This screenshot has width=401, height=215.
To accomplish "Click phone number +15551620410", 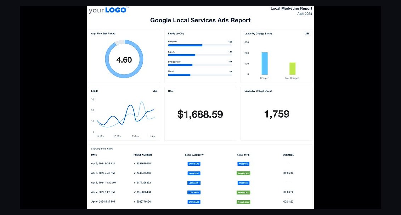I will (x=142, y=163).
